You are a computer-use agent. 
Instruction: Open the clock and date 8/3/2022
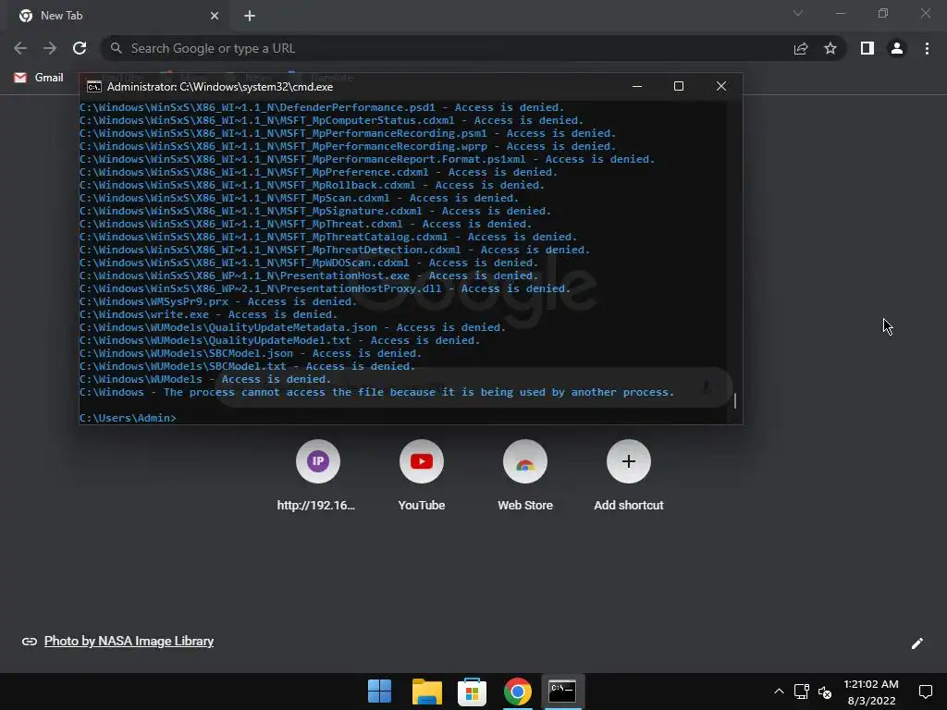[x=871, y=692]
